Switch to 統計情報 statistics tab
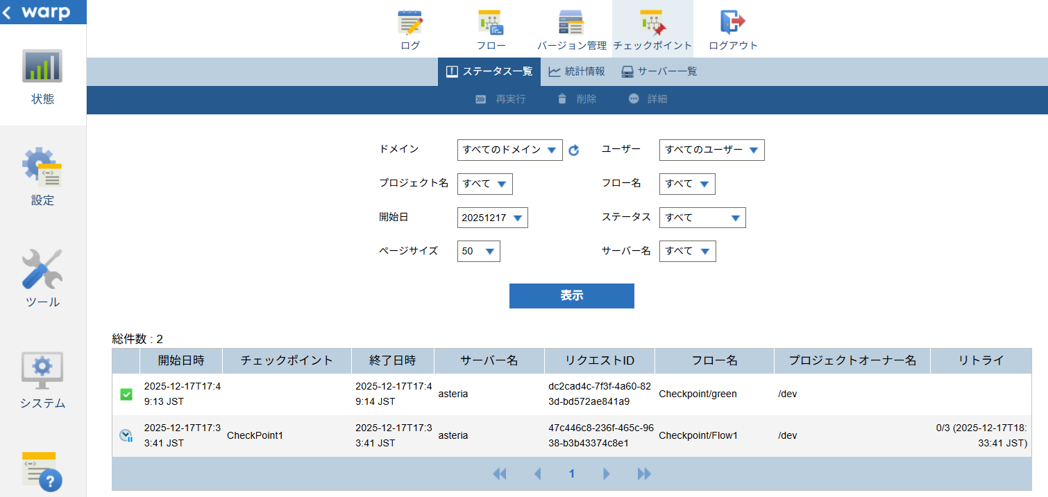1048x497 pixels. point(576,71)
